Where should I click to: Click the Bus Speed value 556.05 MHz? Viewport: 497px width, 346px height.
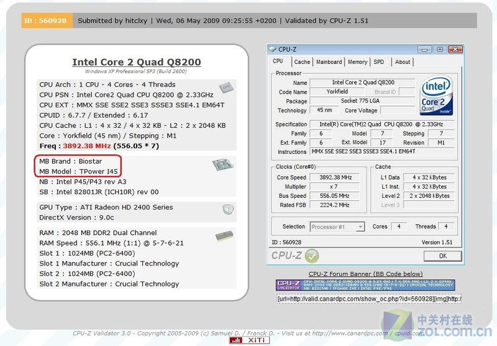click(335, 196)
